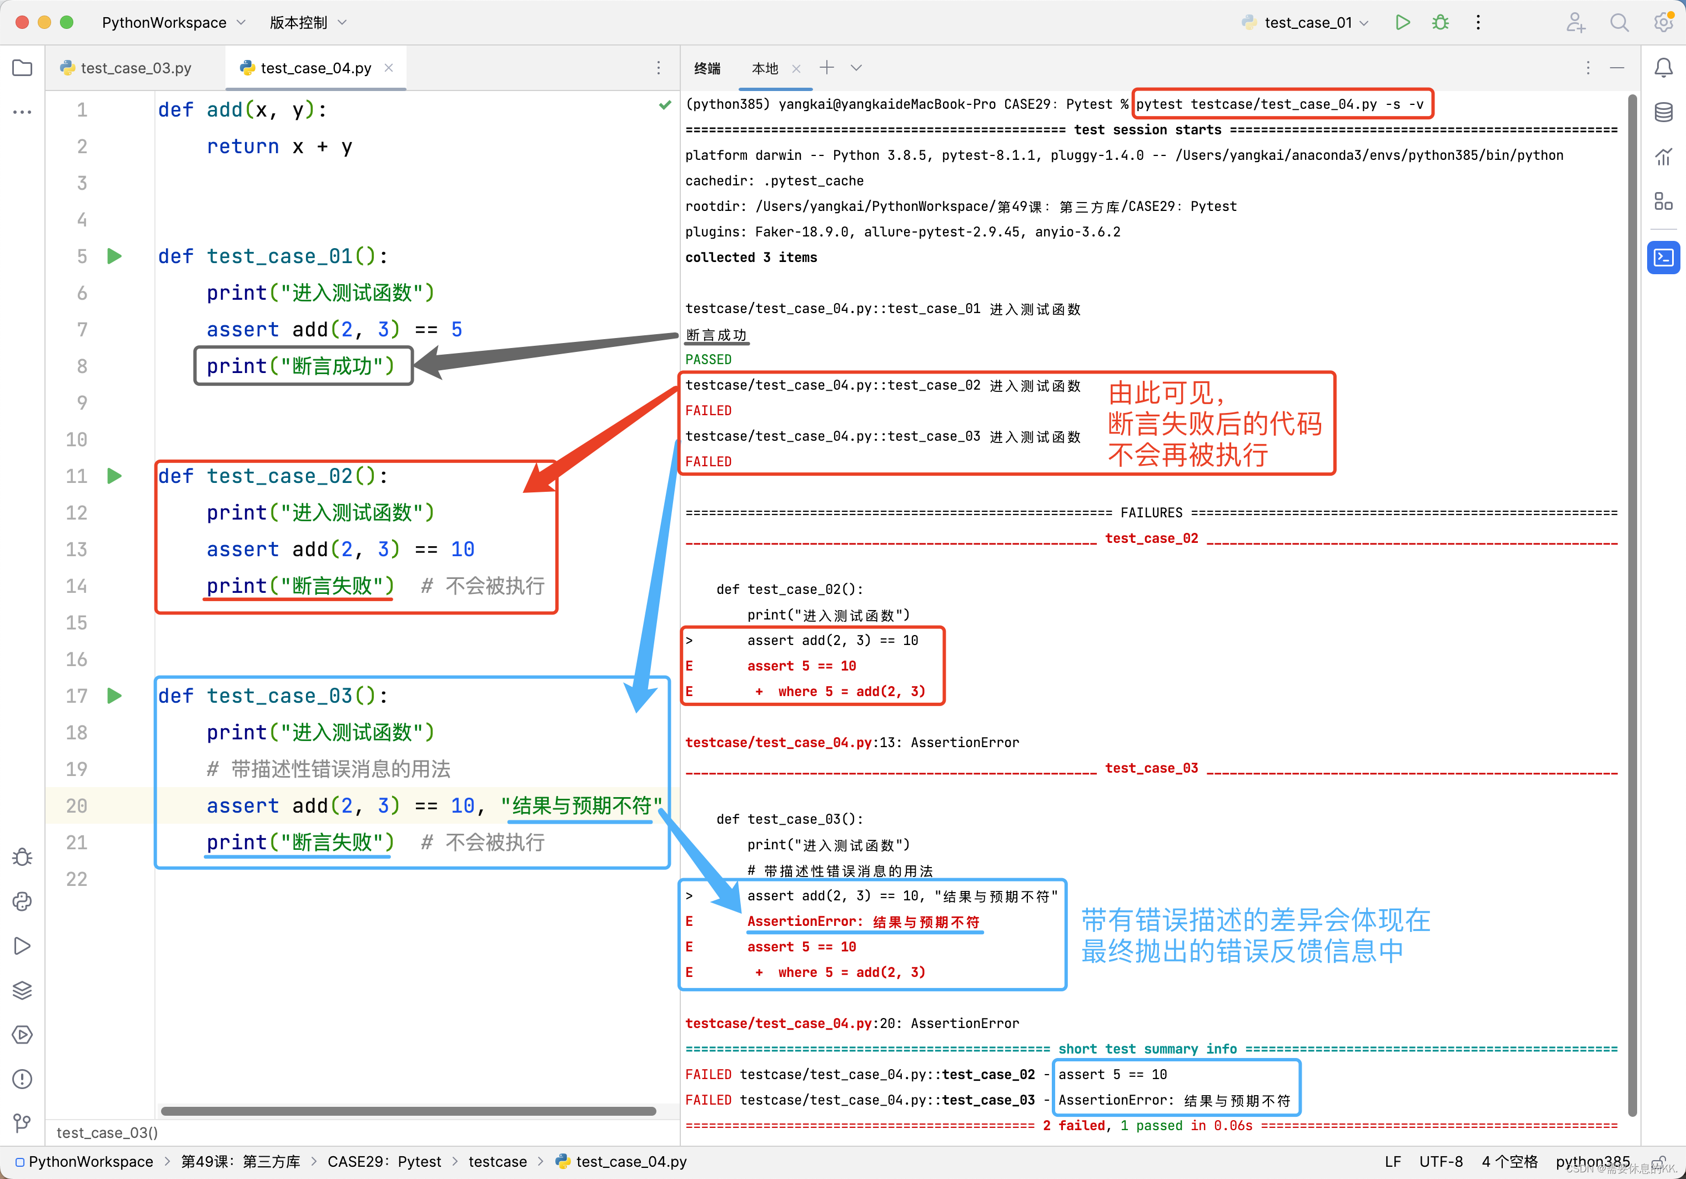Click the python385 interpreter in status bar
The height and width of the screenshot is (1179, 1686).
1592,1161
